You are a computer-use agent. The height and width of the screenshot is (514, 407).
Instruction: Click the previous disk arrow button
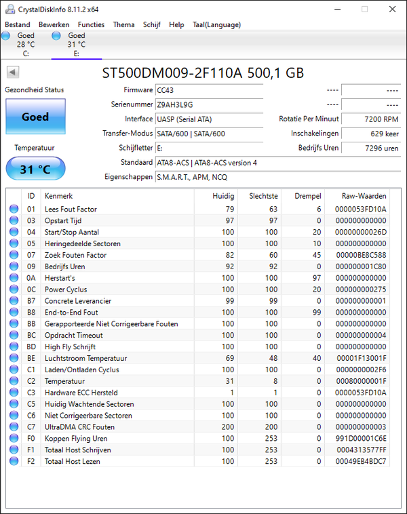pyautogui.click(x=14, y=73)
